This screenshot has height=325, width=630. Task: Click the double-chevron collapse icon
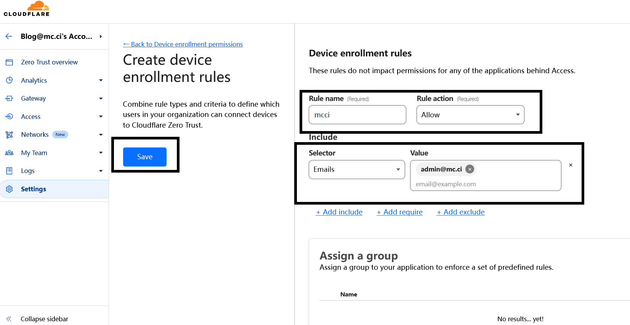[9, 319]
